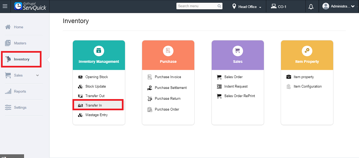Click the hamburger menu icon
The image size is (359, 158).
[5, 6]
